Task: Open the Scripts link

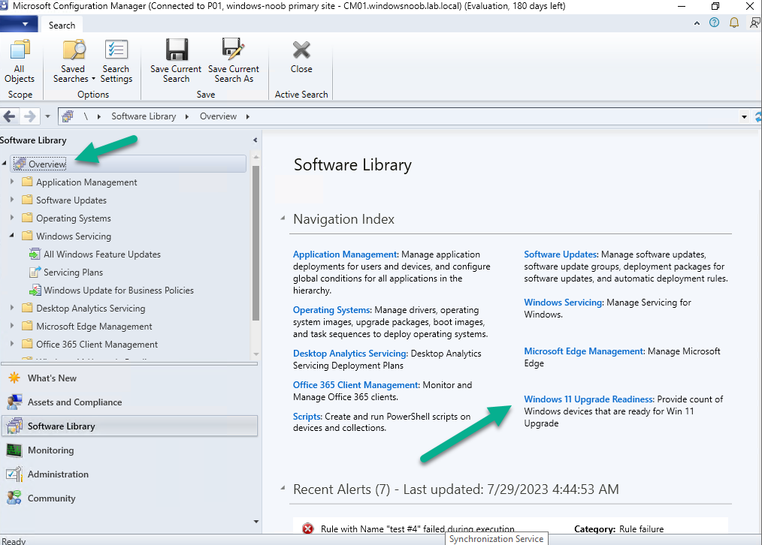Action: (x=307, y=417)
